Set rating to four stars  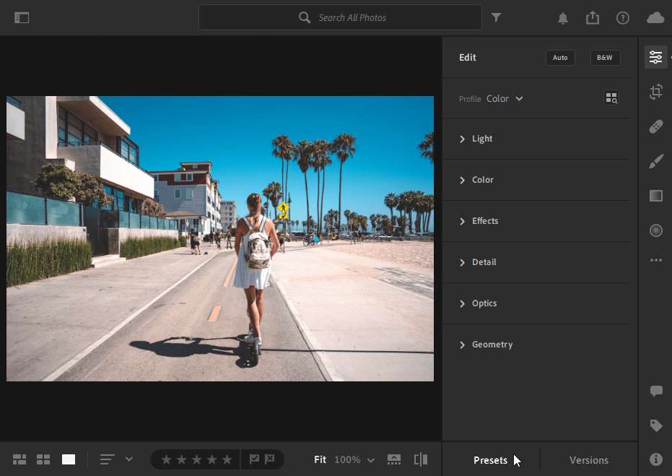pos(211,459)
